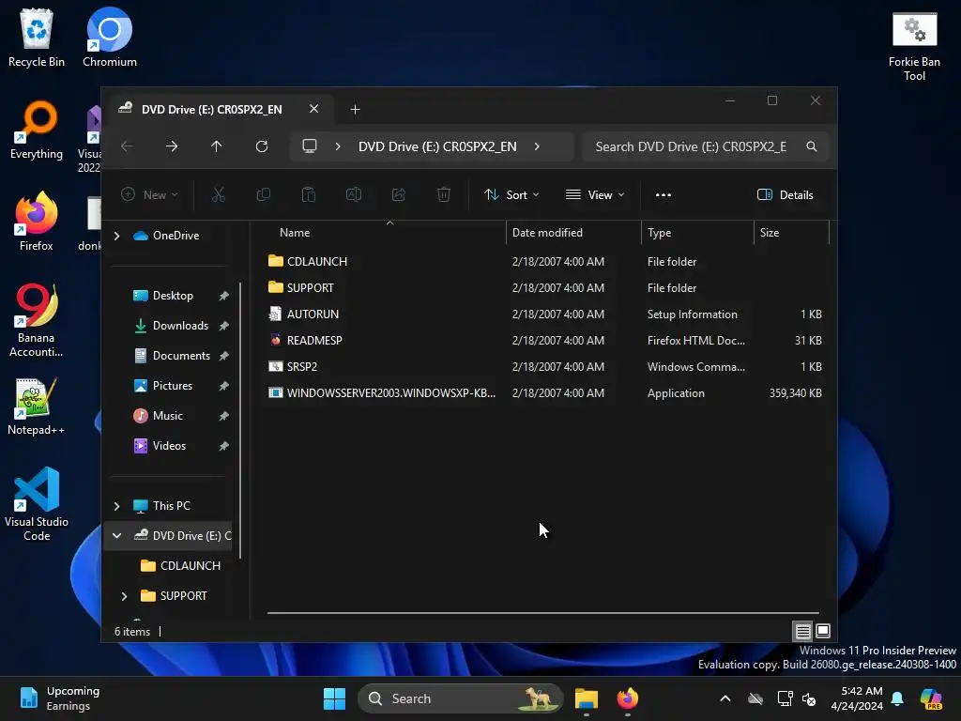The image size is (961, 721).
Task: Open Chromium desktop shortcut
Action: coord(110,38)
